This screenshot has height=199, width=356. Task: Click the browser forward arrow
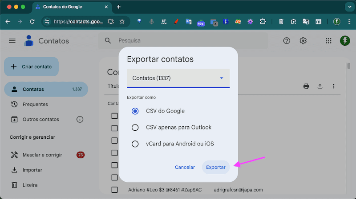point(20,22)
